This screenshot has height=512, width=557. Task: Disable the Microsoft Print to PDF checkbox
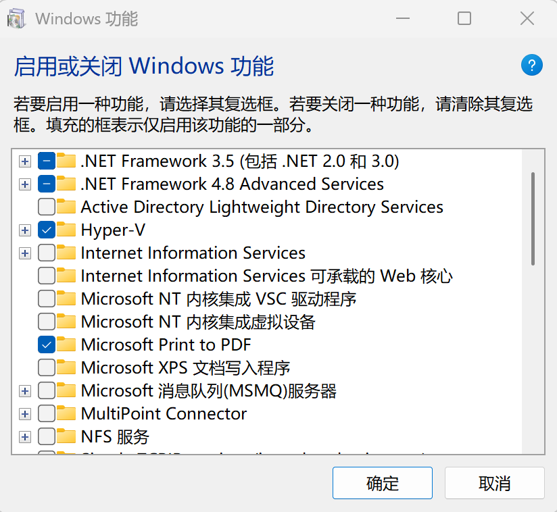click(47, 344)
